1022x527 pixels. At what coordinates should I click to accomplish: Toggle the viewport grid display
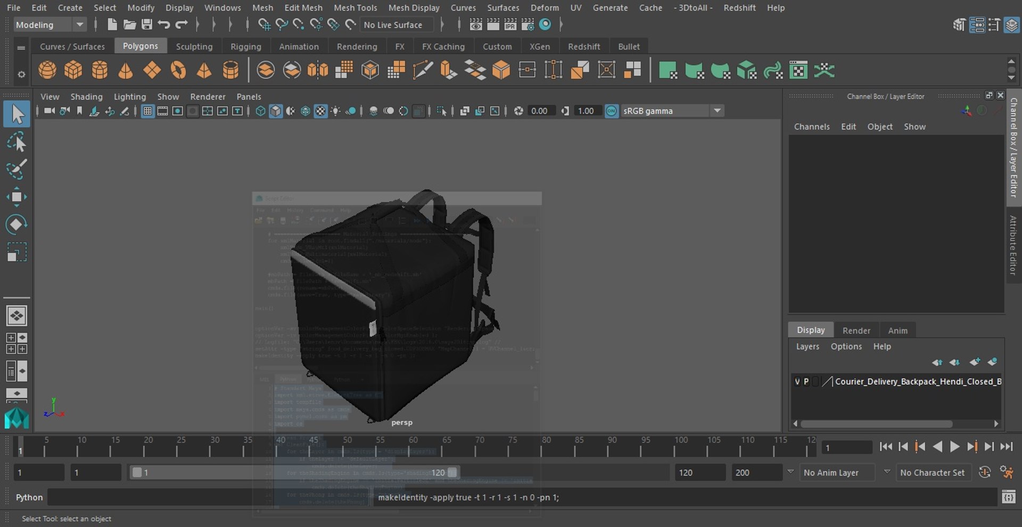point(147,111)
